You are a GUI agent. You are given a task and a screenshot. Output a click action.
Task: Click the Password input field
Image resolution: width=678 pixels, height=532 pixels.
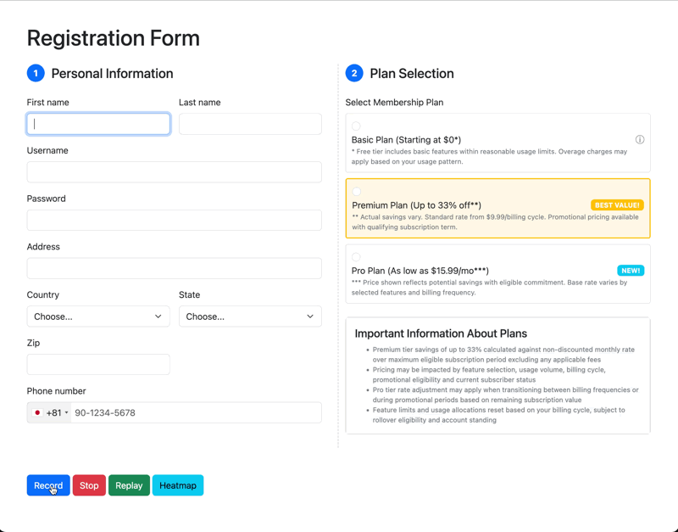(175, 221)
